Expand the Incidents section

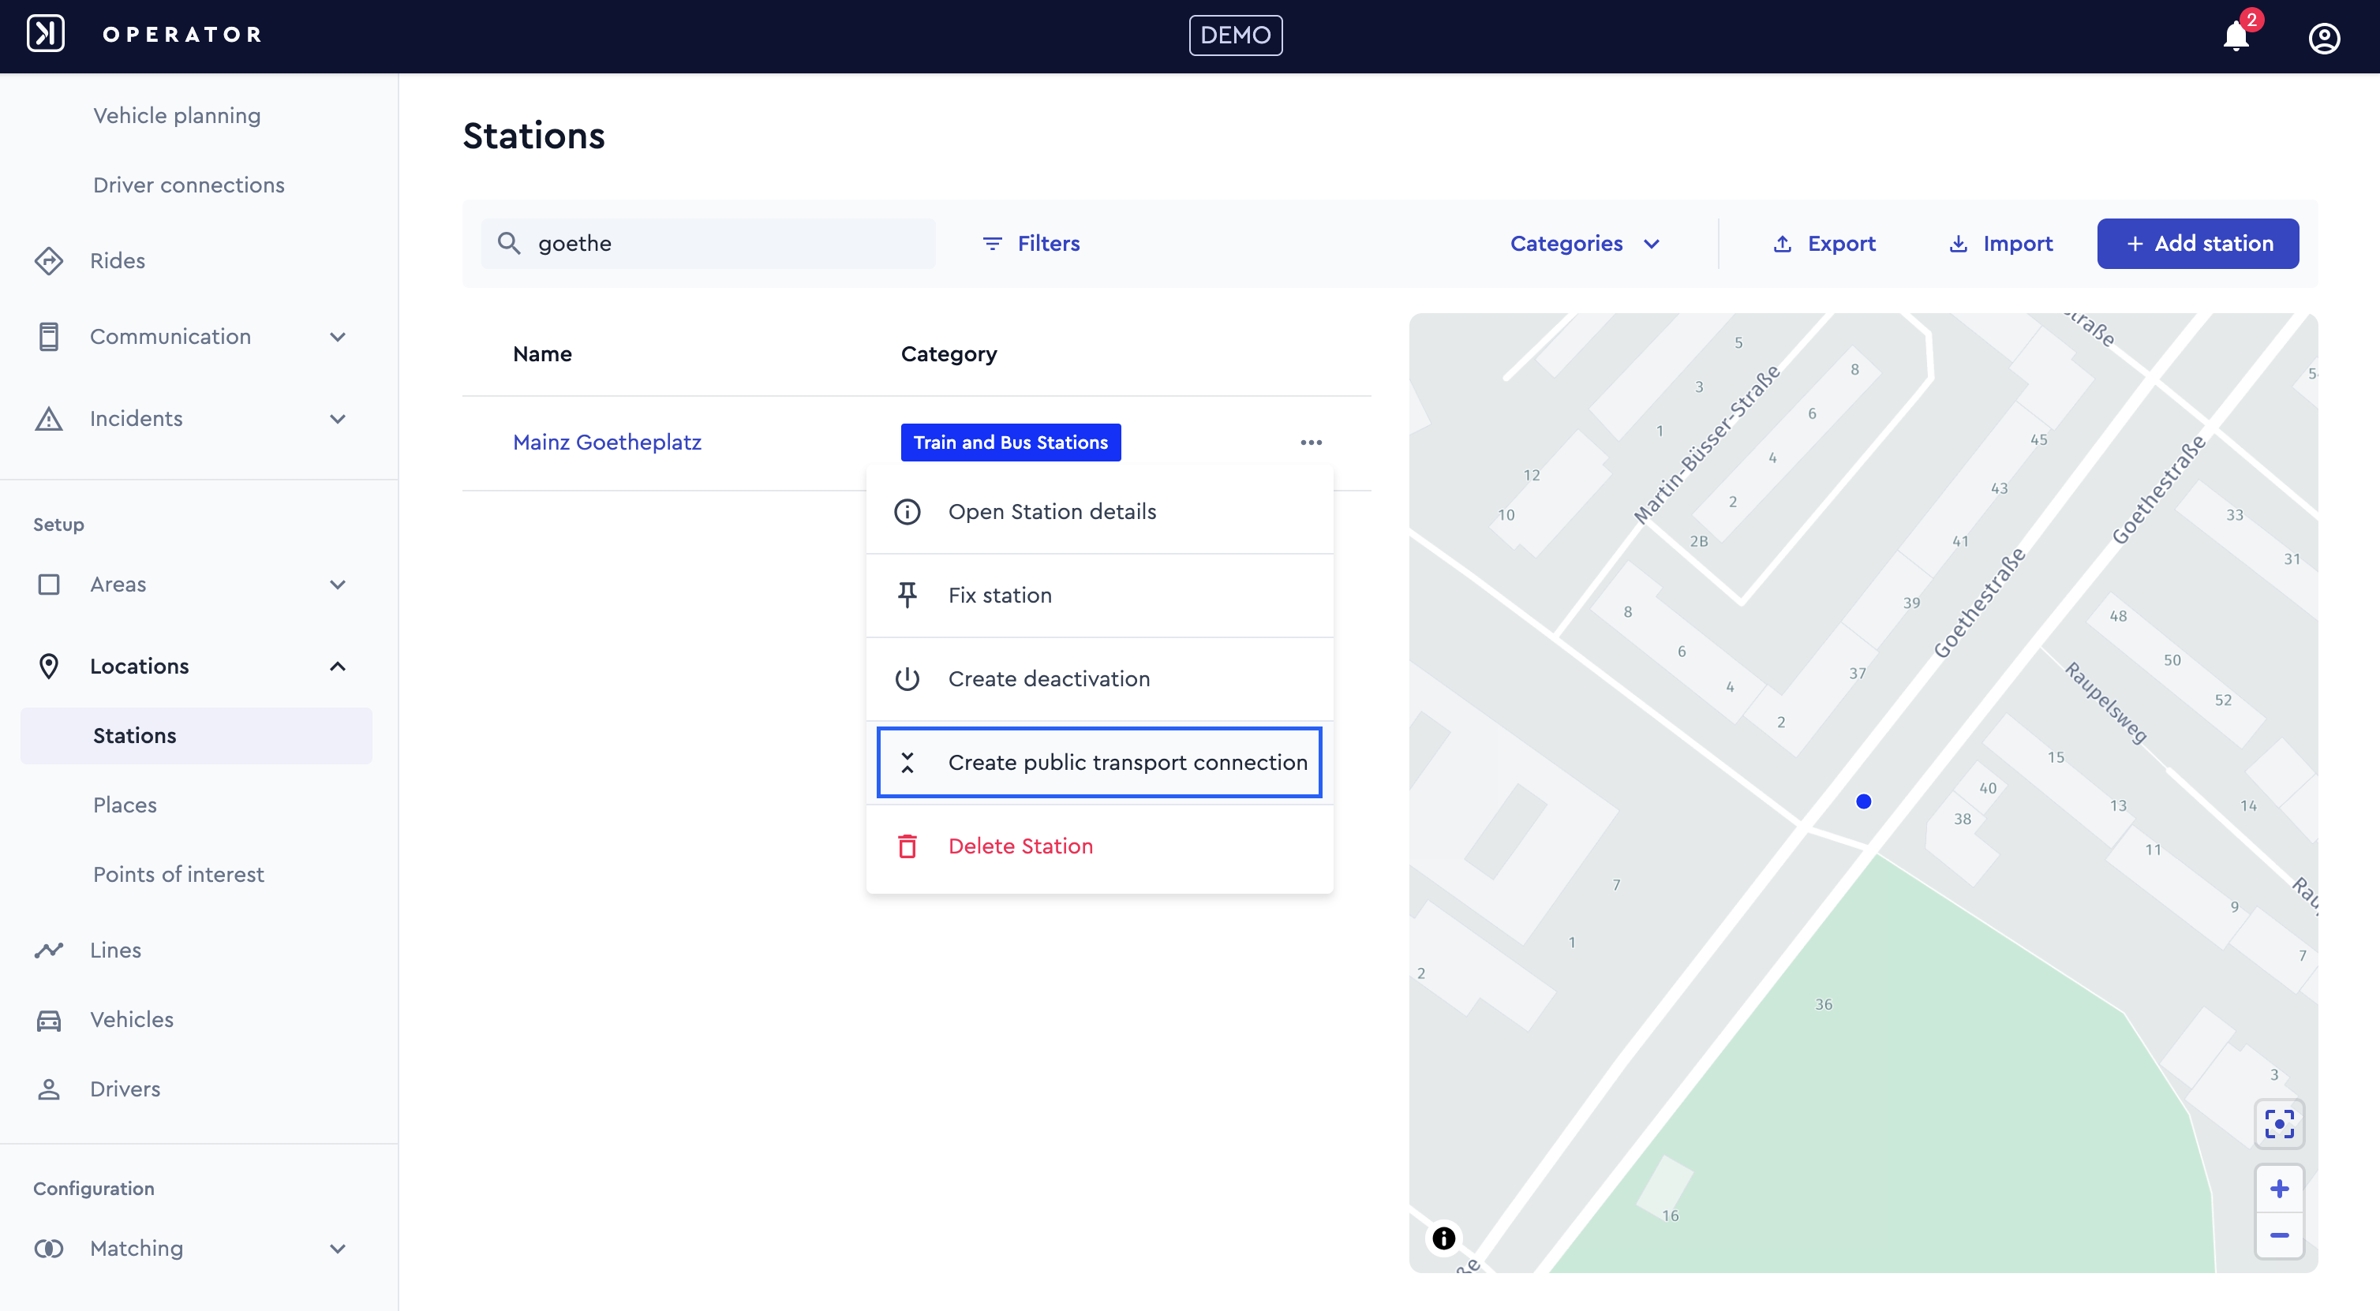point(337,418)
